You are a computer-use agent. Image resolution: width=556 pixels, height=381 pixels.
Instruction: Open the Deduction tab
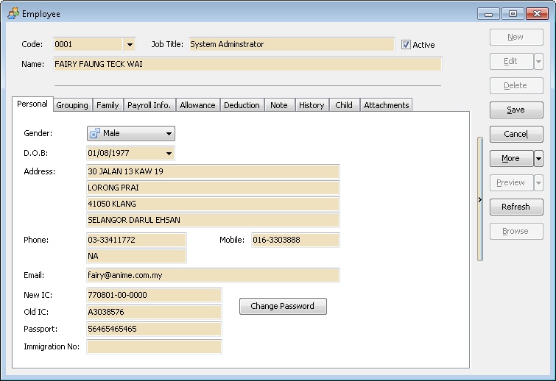pyautogui.click(x=242, y=105)
